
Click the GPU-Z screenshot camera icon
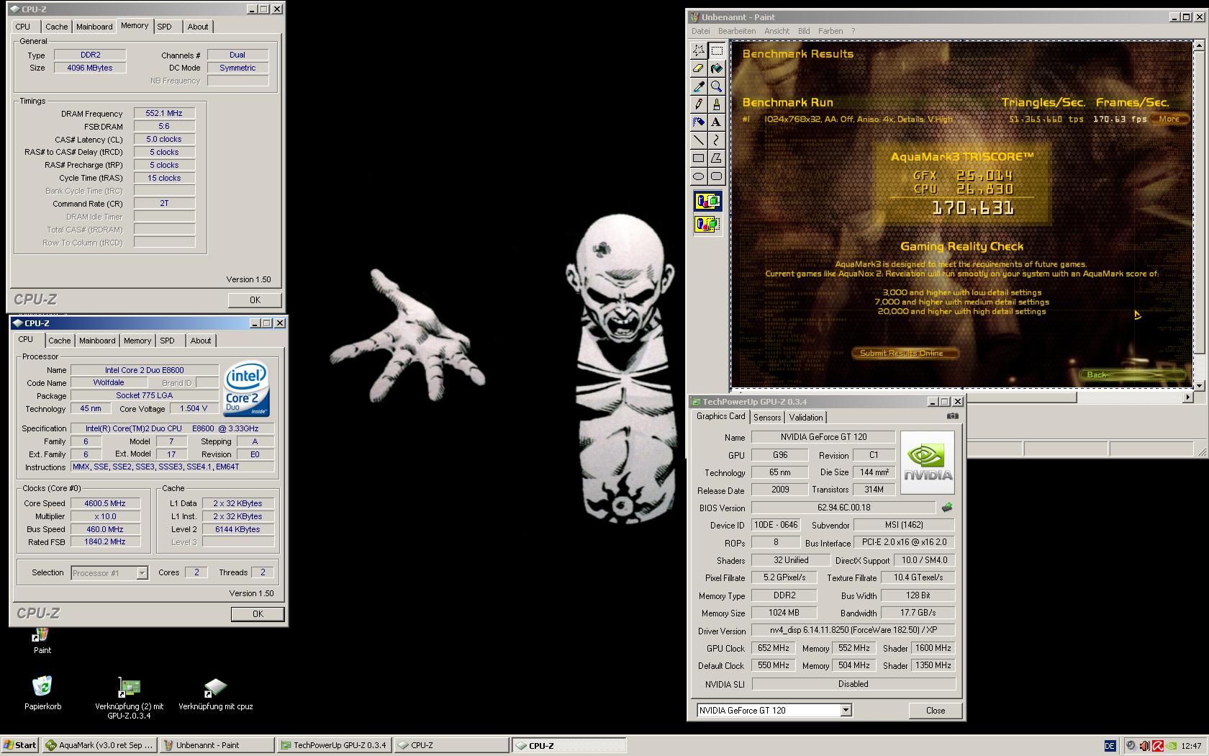[x=952, y=416]
